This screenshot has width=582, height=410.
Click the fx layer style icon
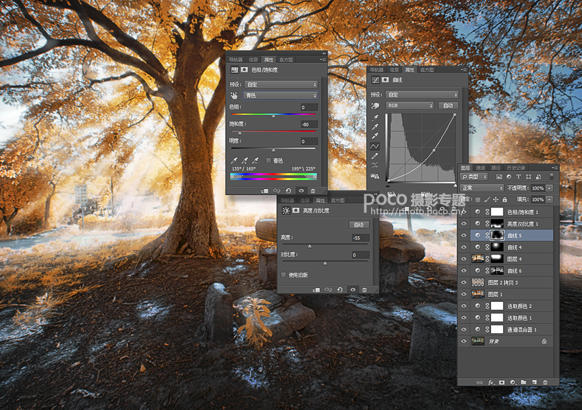click(x=491, y=382)
